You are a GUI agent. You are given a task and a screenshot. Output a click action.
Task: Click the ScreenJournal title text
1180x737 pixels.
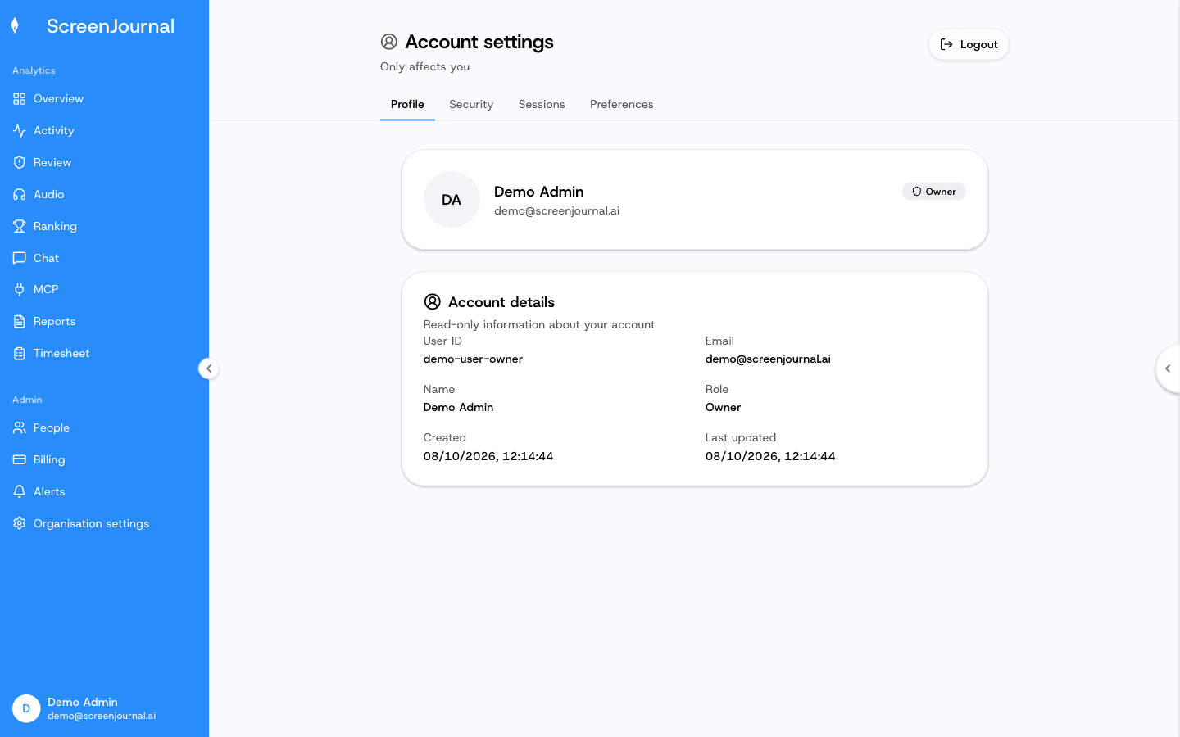111,26
